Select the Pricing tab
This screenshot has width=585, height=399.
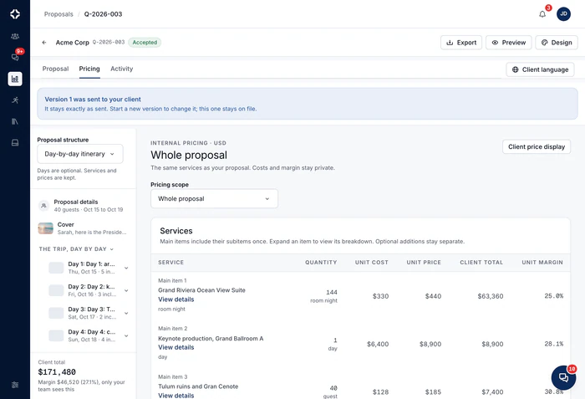[x=89, y=69]
